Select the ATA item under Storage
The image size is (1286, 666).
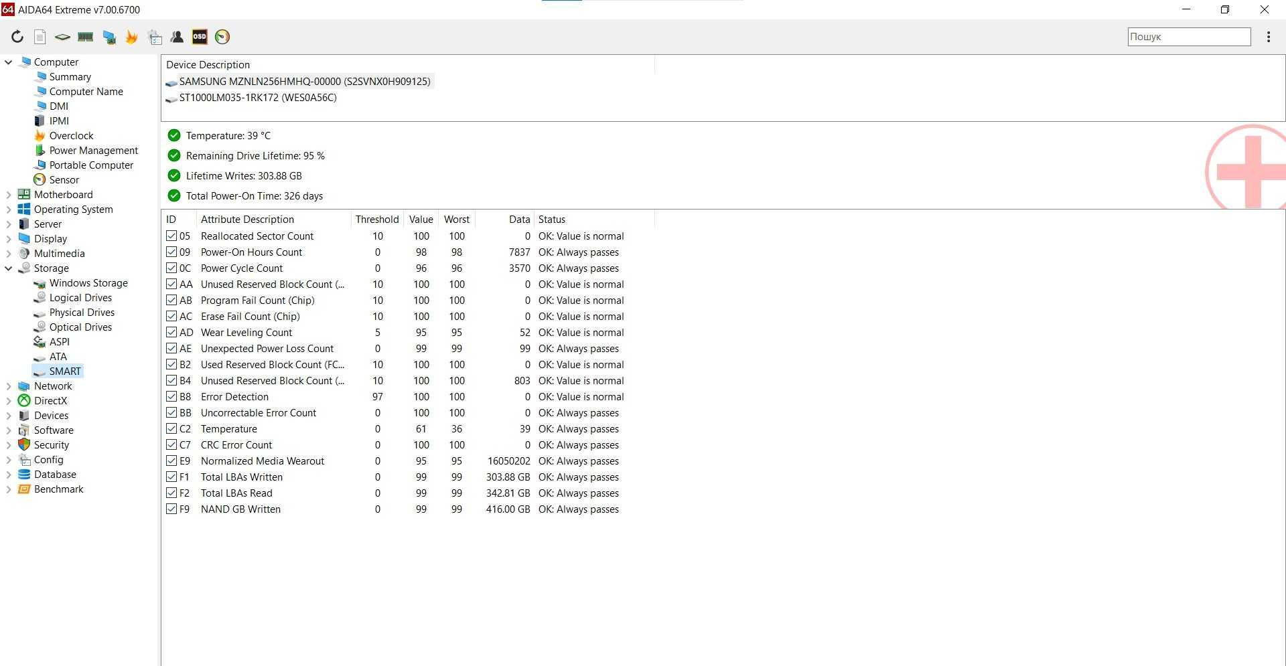click(x=58, y=357)
